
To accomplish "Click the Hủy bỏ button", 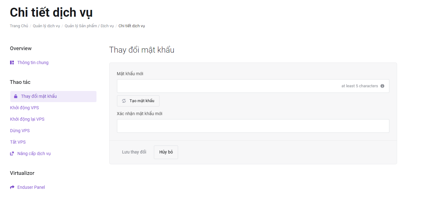I will click(x=166, y=152).
